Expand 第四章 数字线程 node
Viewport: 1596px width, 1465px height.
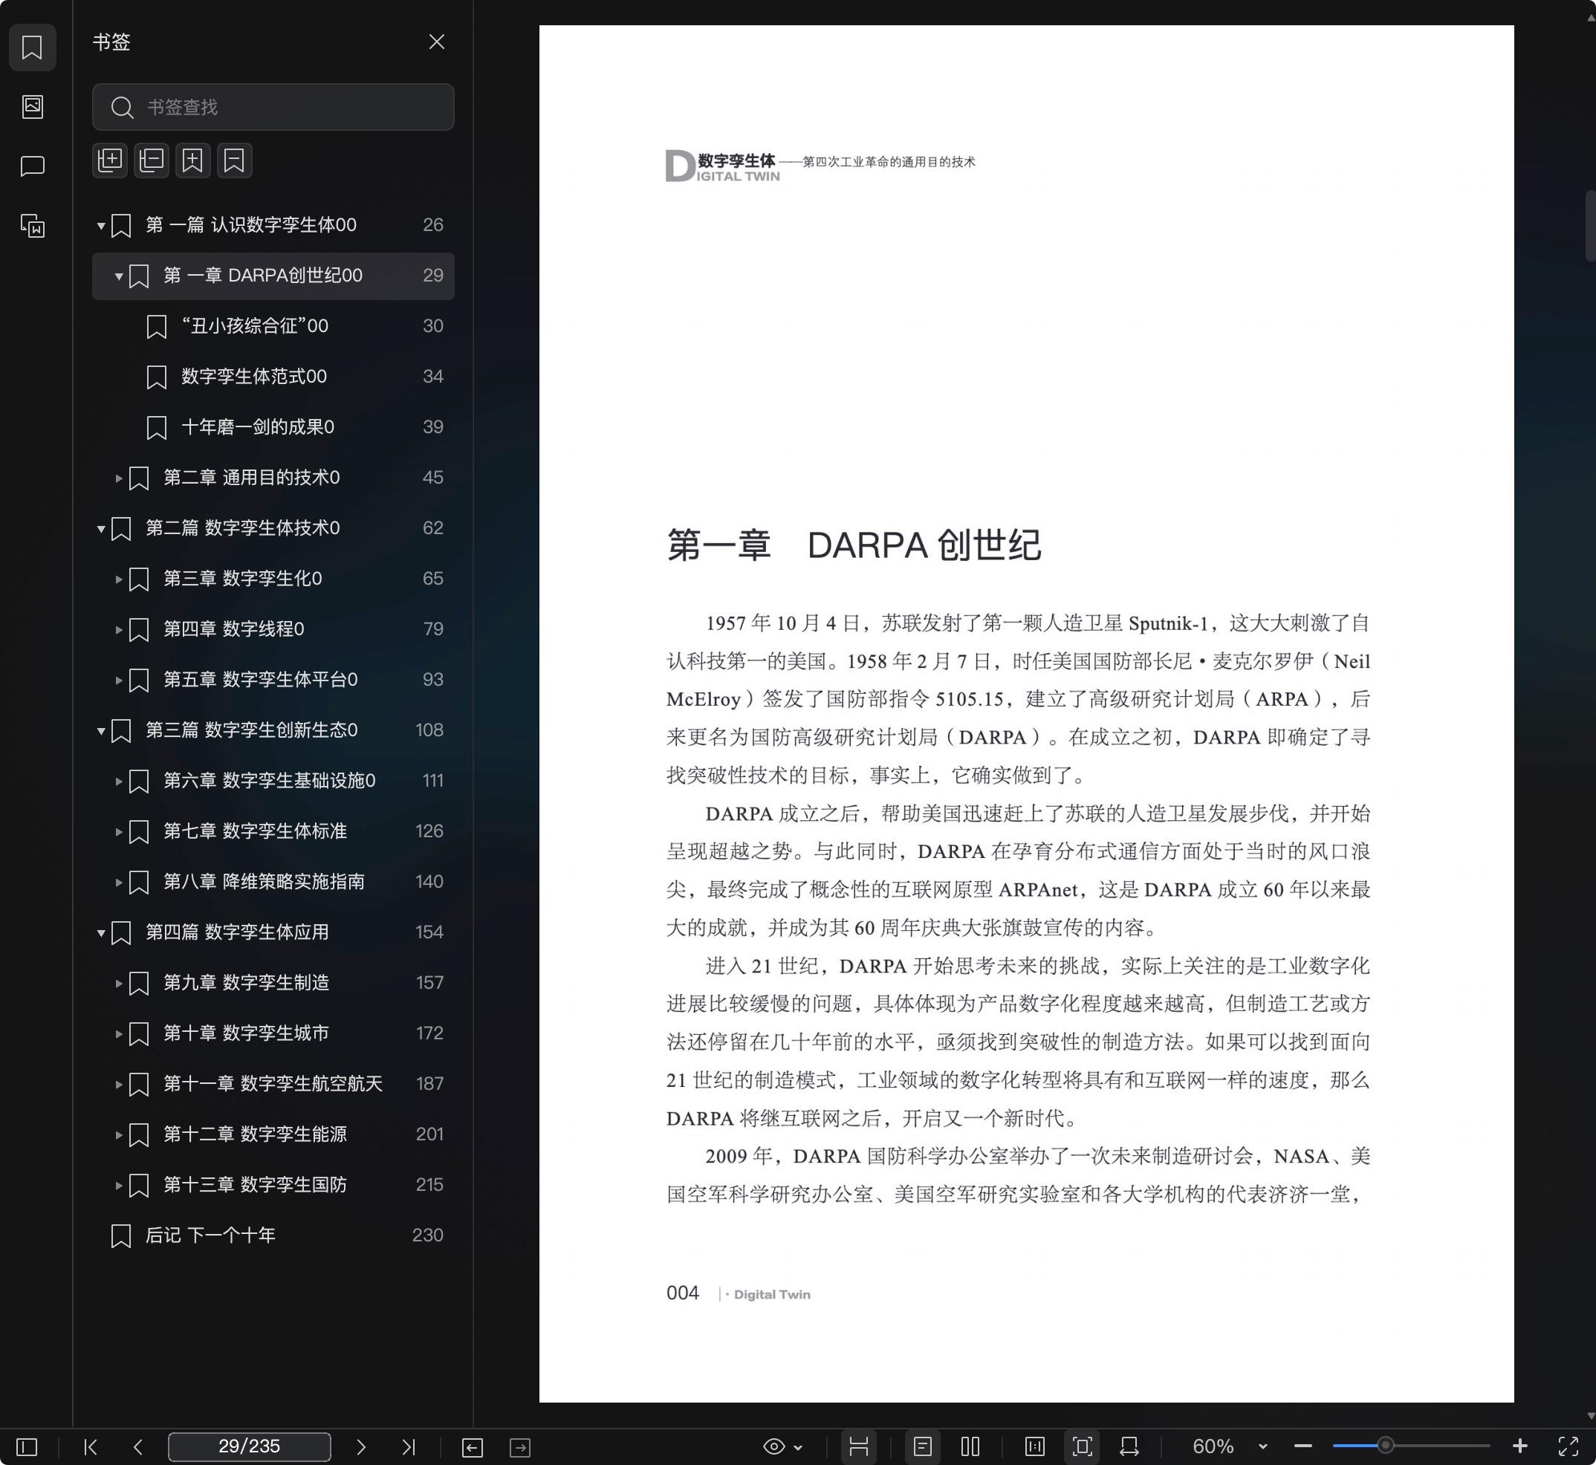click(118, 629)
